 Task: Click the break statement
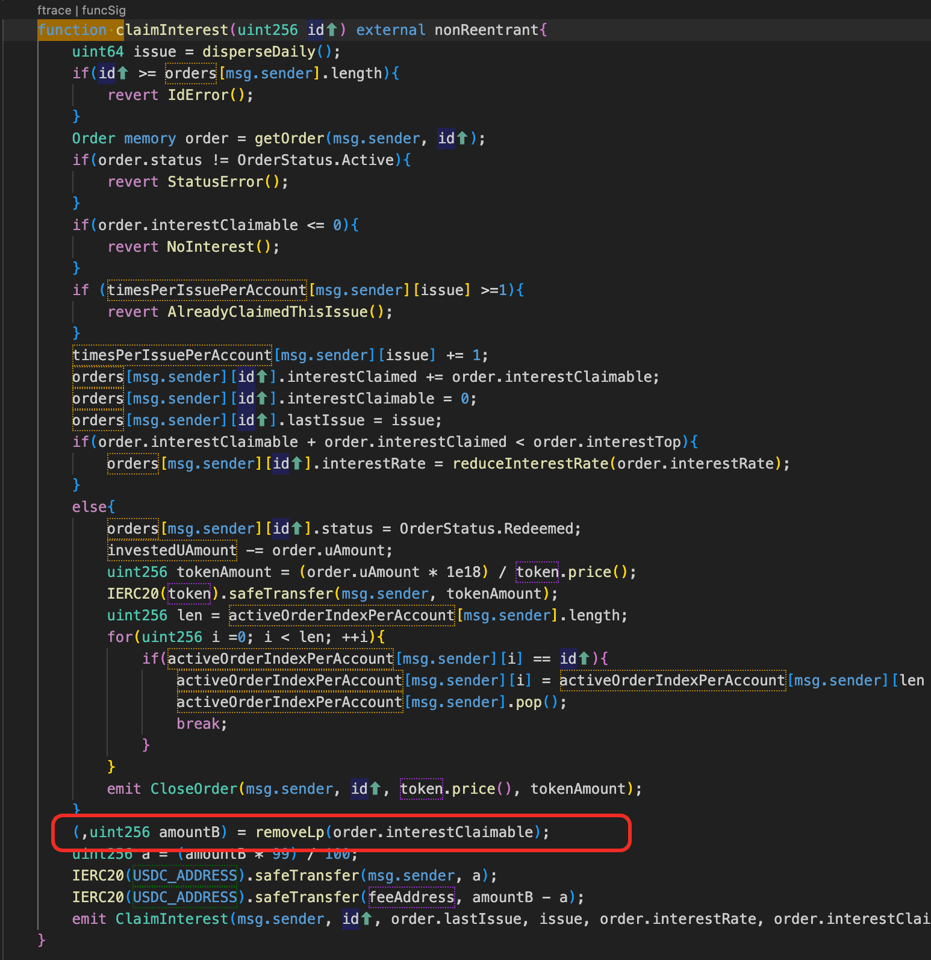(198, 724)
